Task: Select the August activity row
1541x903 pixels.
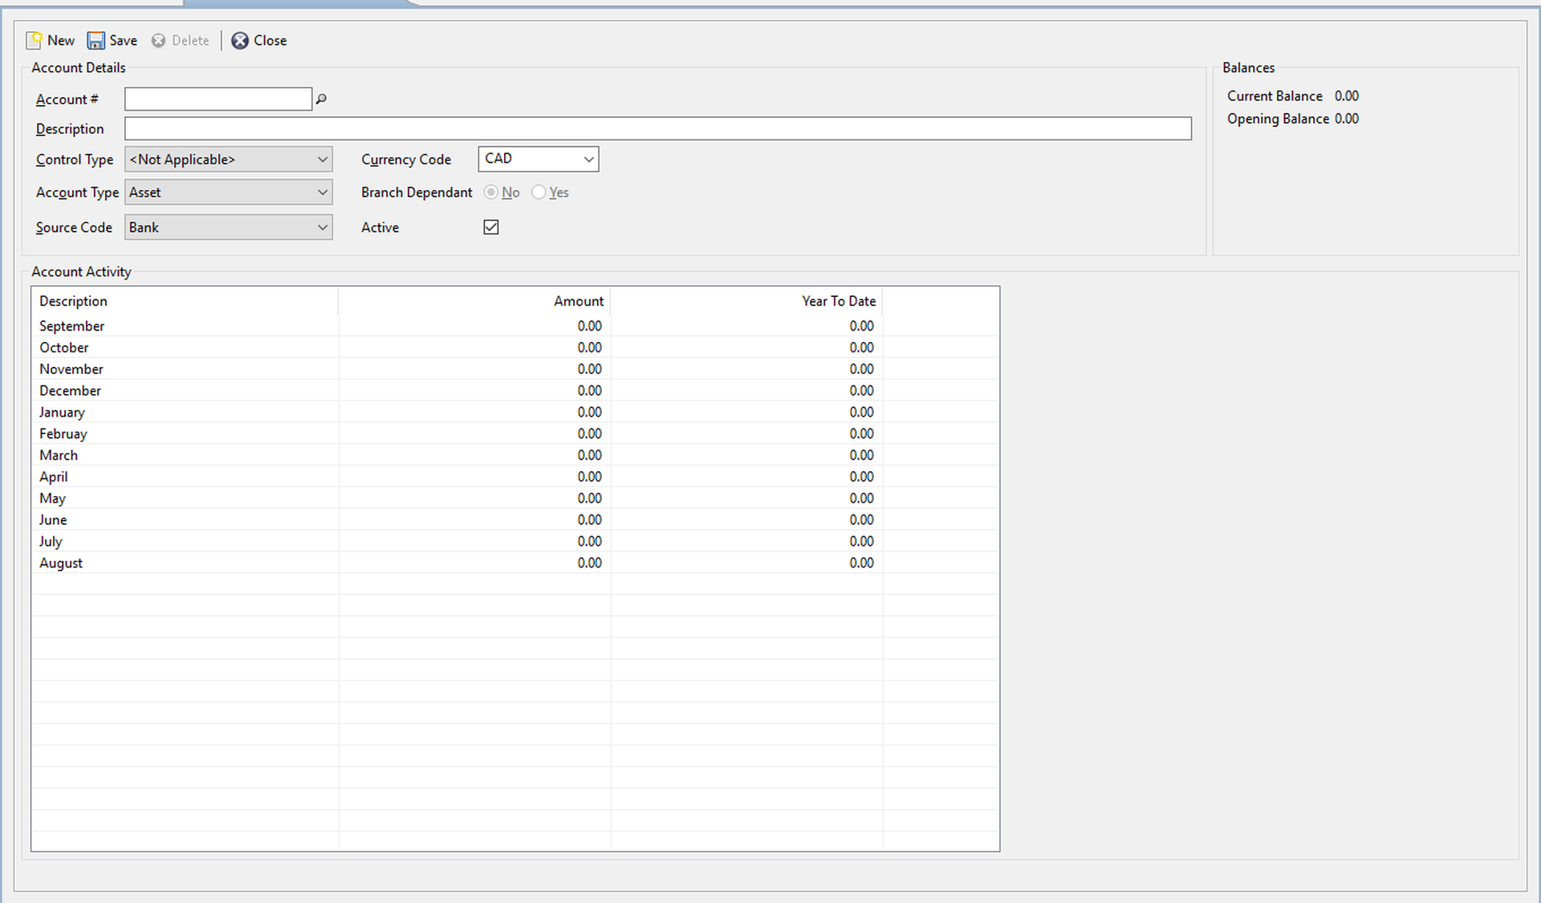Action: pos(515,563)
